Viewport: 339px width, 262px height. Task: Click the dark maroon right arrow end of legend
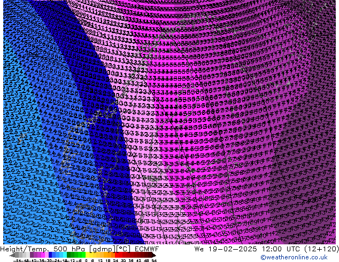coord(154,255)
